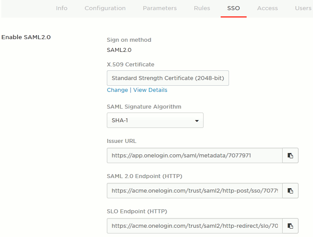
Task: Switch to the Info tab
Action: click(62, 8)
